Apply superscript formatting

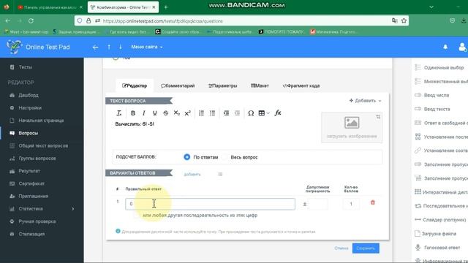187,113
